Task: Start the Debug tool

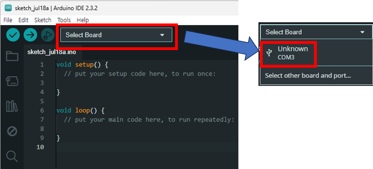Action: pos(48,35)
